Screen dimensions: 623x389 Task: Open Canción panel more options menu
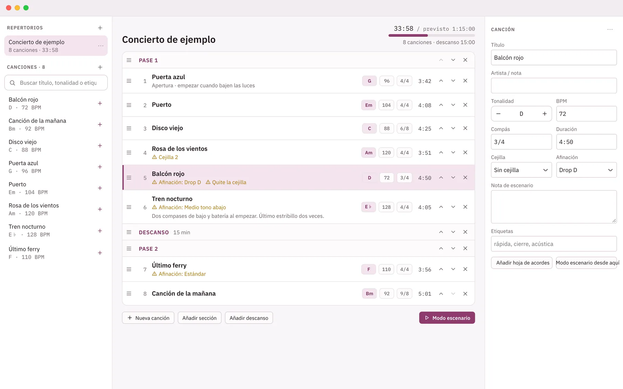(x=610, y=29)
